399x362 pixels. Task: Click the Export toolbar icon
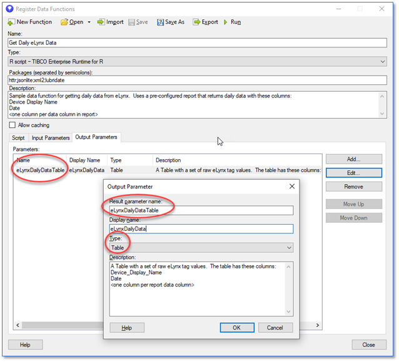coord(196,22)
